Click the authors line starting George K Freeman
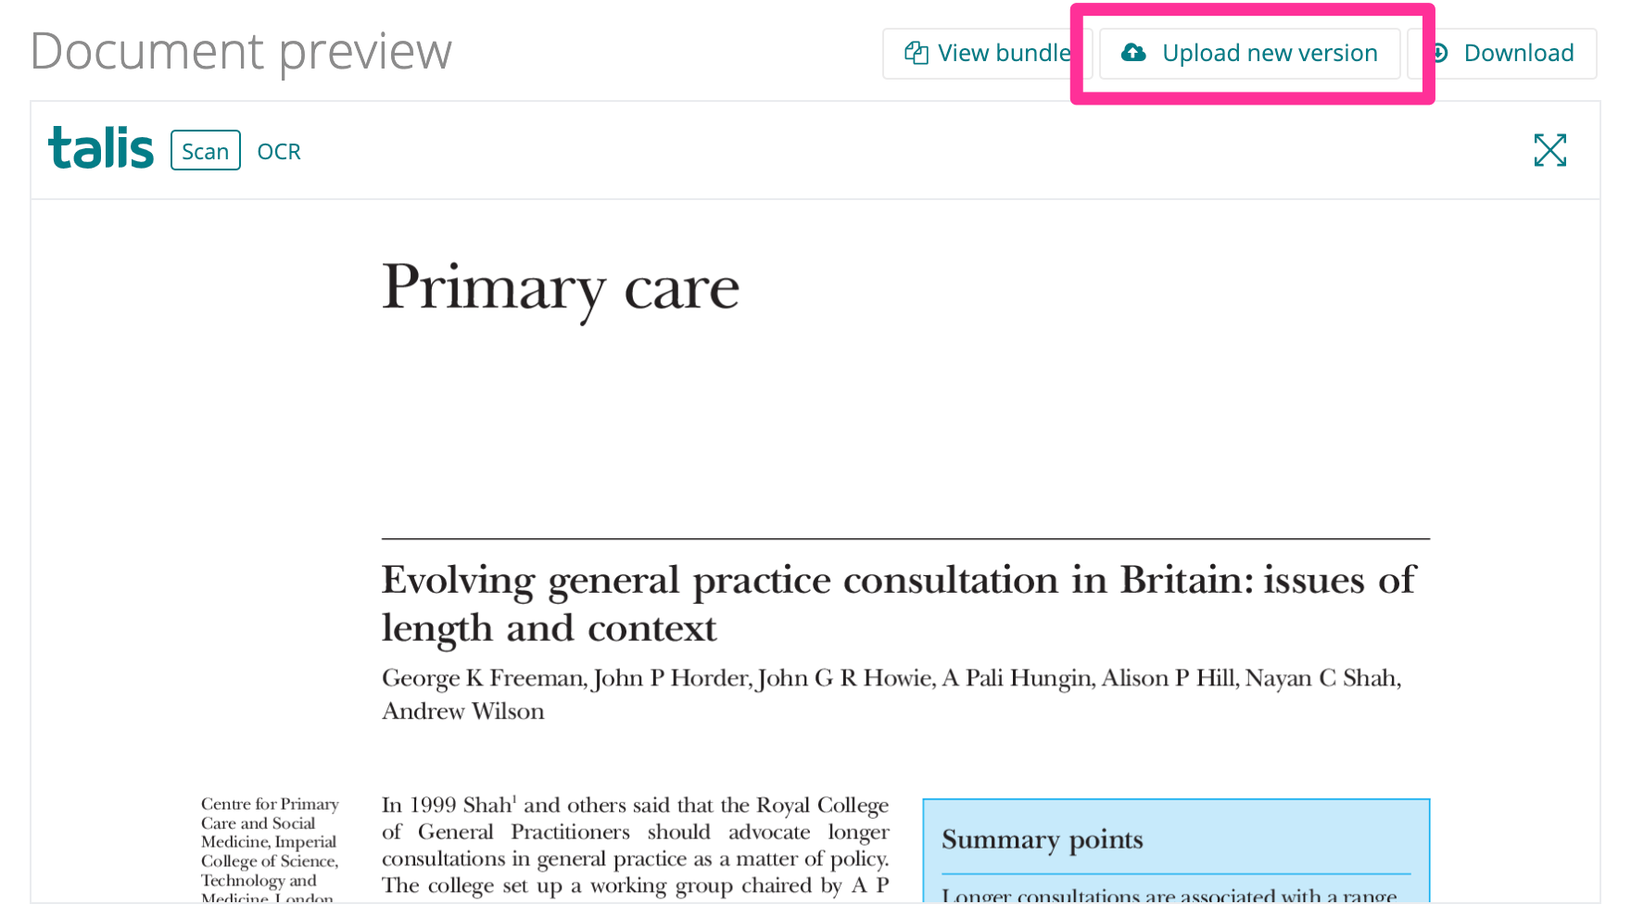 [890, 678]
